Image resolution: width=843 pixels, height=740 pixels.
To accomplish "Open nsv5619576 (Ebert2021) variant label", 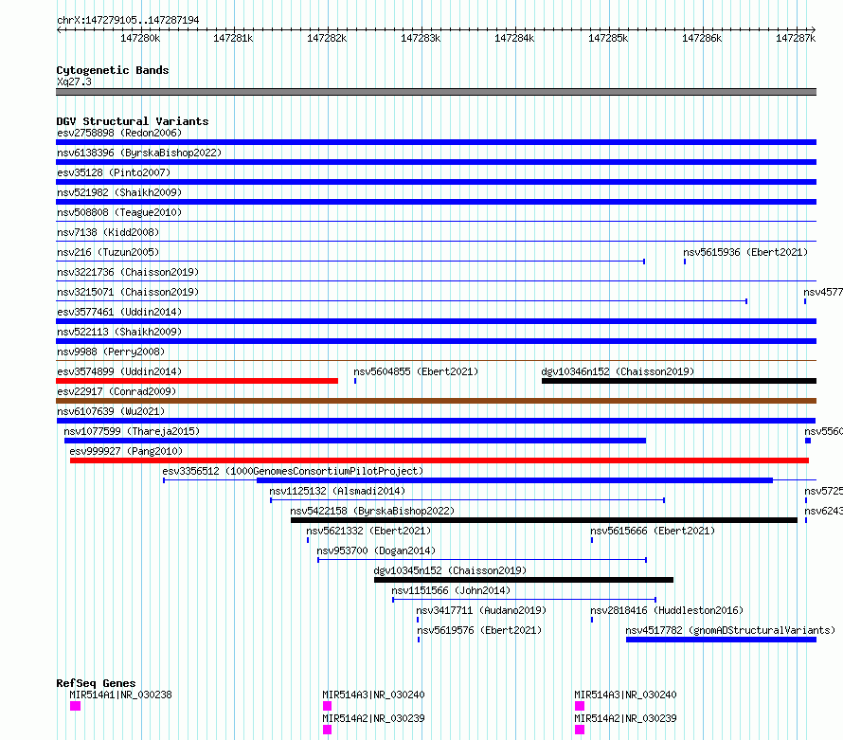I will point(479,630).
